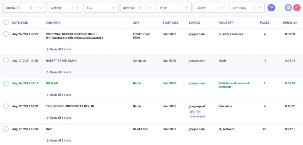Click 'Aug 12, 2021 14:31' date
303x145 pixels.
pos(25,106)
